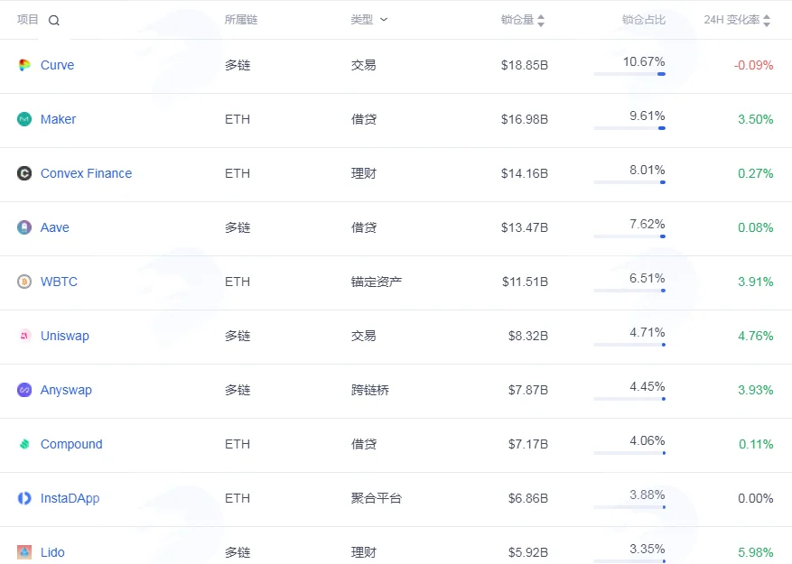
Task: Click the Lido logo thumbnail
Action: pyautogui.click(x=24, y=552)
